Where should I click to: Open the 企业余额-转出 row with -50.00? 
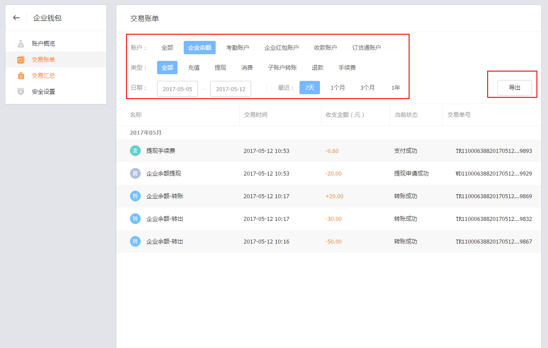[165, 241]
